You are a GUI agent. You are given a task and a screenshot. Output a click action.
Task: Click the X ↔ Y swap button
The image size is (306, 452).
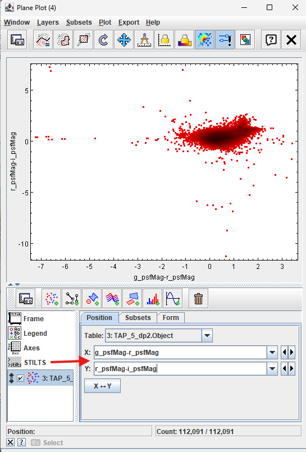pyautogui.click(x=103, y=386)
